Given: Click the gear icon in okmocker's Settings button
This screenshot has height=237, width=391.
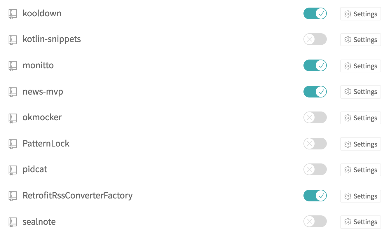Looking at the screenshot, I should point(348,118).
